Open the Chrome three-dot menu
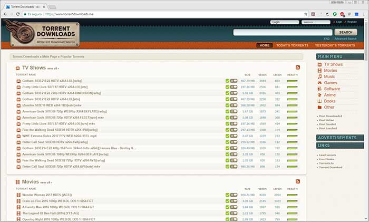Image resolution: width=369 pixels, height=222 pixels. pyautogui.click(x=364, y=14)
